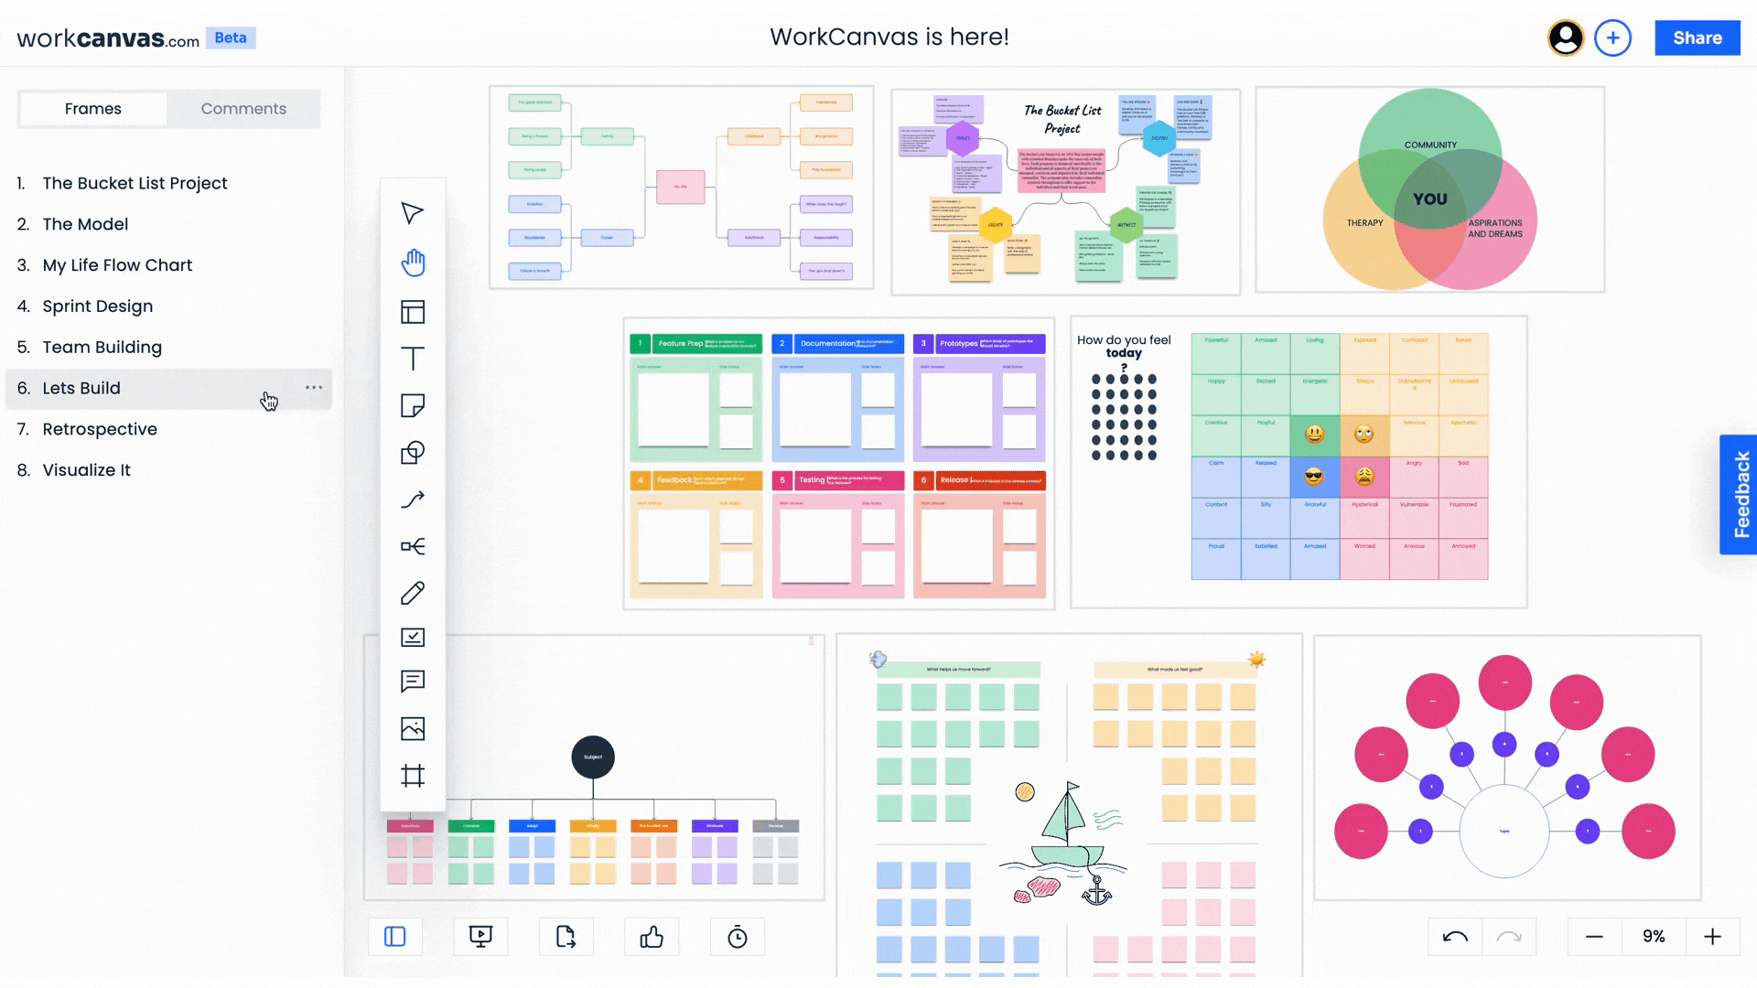Expand options for Lets Build frame
The image size is (1757, 988).
click(314, 387)
